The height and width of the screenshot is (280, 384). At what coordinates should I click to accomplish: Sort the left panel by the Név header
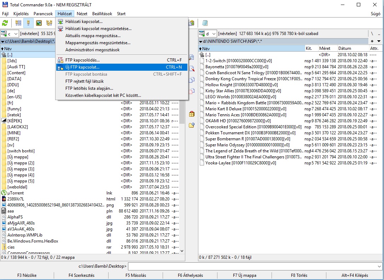[x=28, y=49]
